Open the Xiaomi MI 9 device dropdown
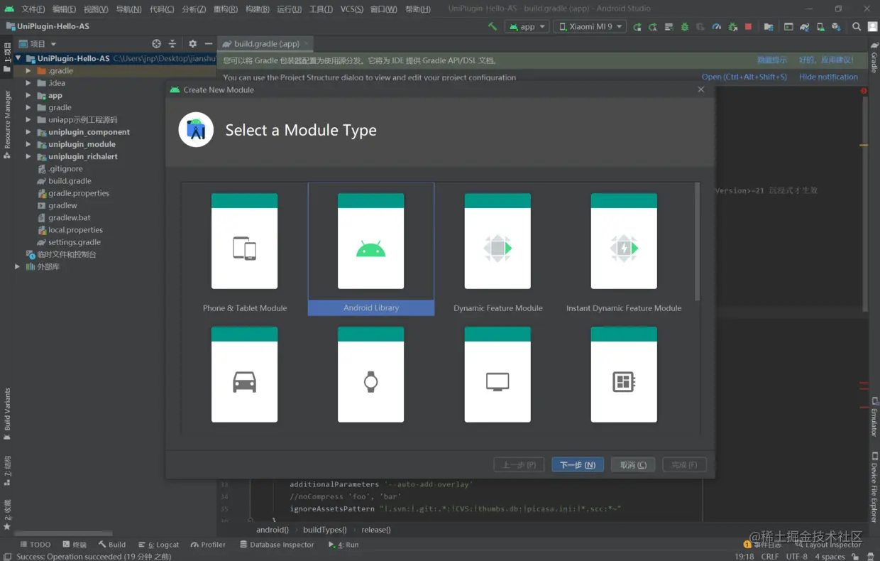880x561 pixels. click(589, 27)
